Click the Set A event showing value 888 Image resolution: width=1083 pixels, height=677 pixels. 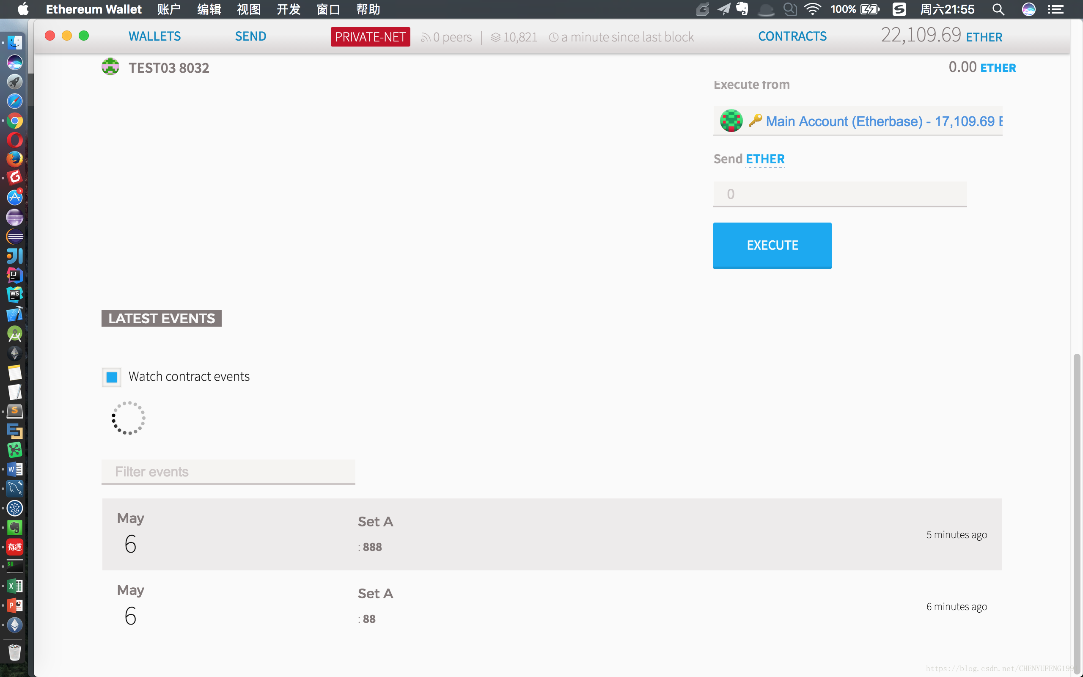pyautogui.click(x=550, y=534)
